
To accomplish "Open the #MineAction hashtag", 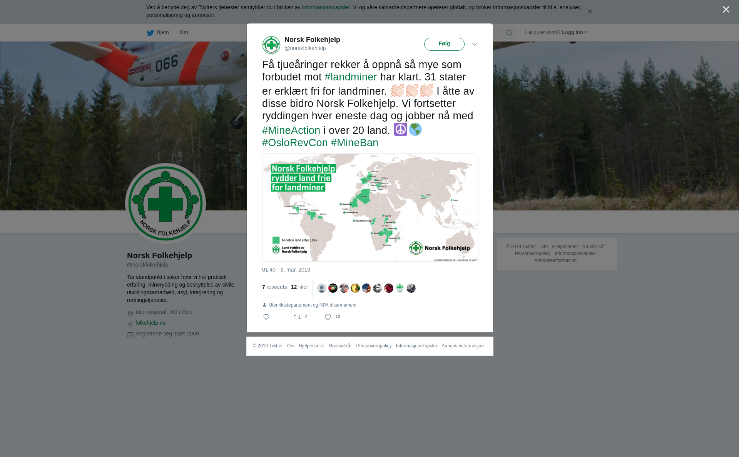I will click(291, 130).
